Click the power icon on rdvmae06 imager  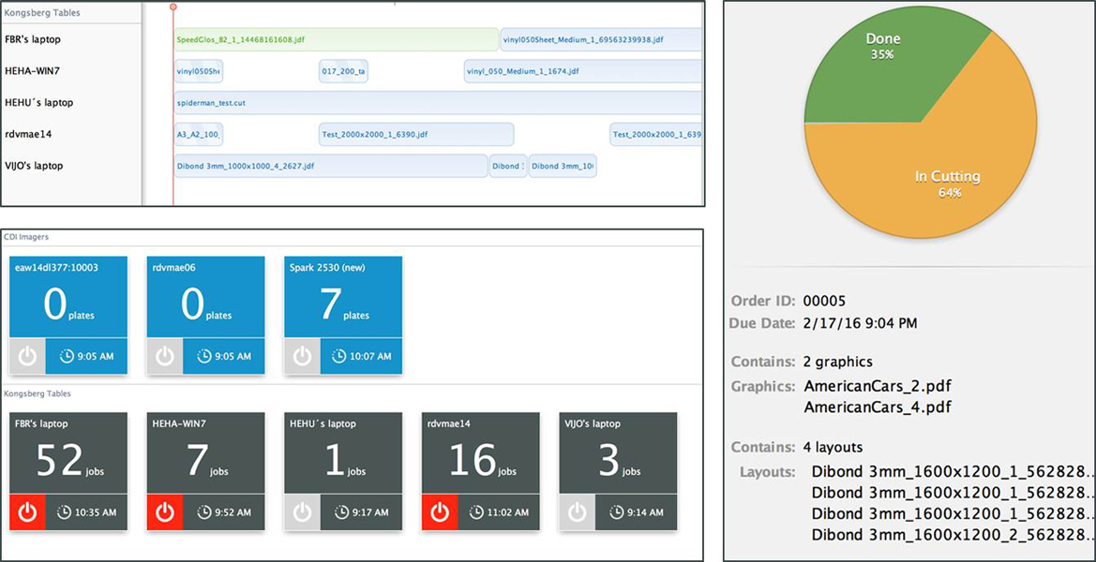[x=163, y=356]
